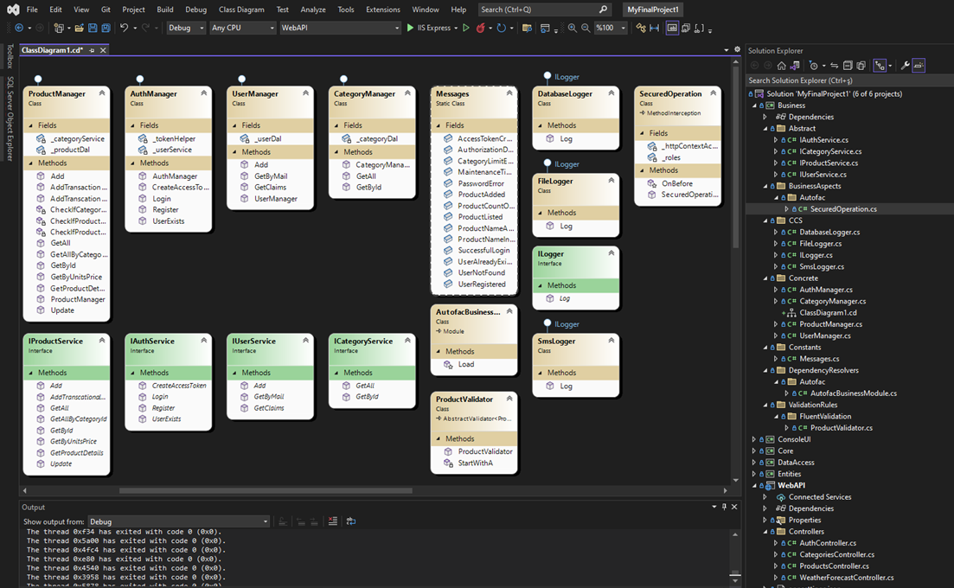954x588 pixels.
Task: Select SecuredOperation.cs in Solution Explorer
Action: [x=843, y=208]
